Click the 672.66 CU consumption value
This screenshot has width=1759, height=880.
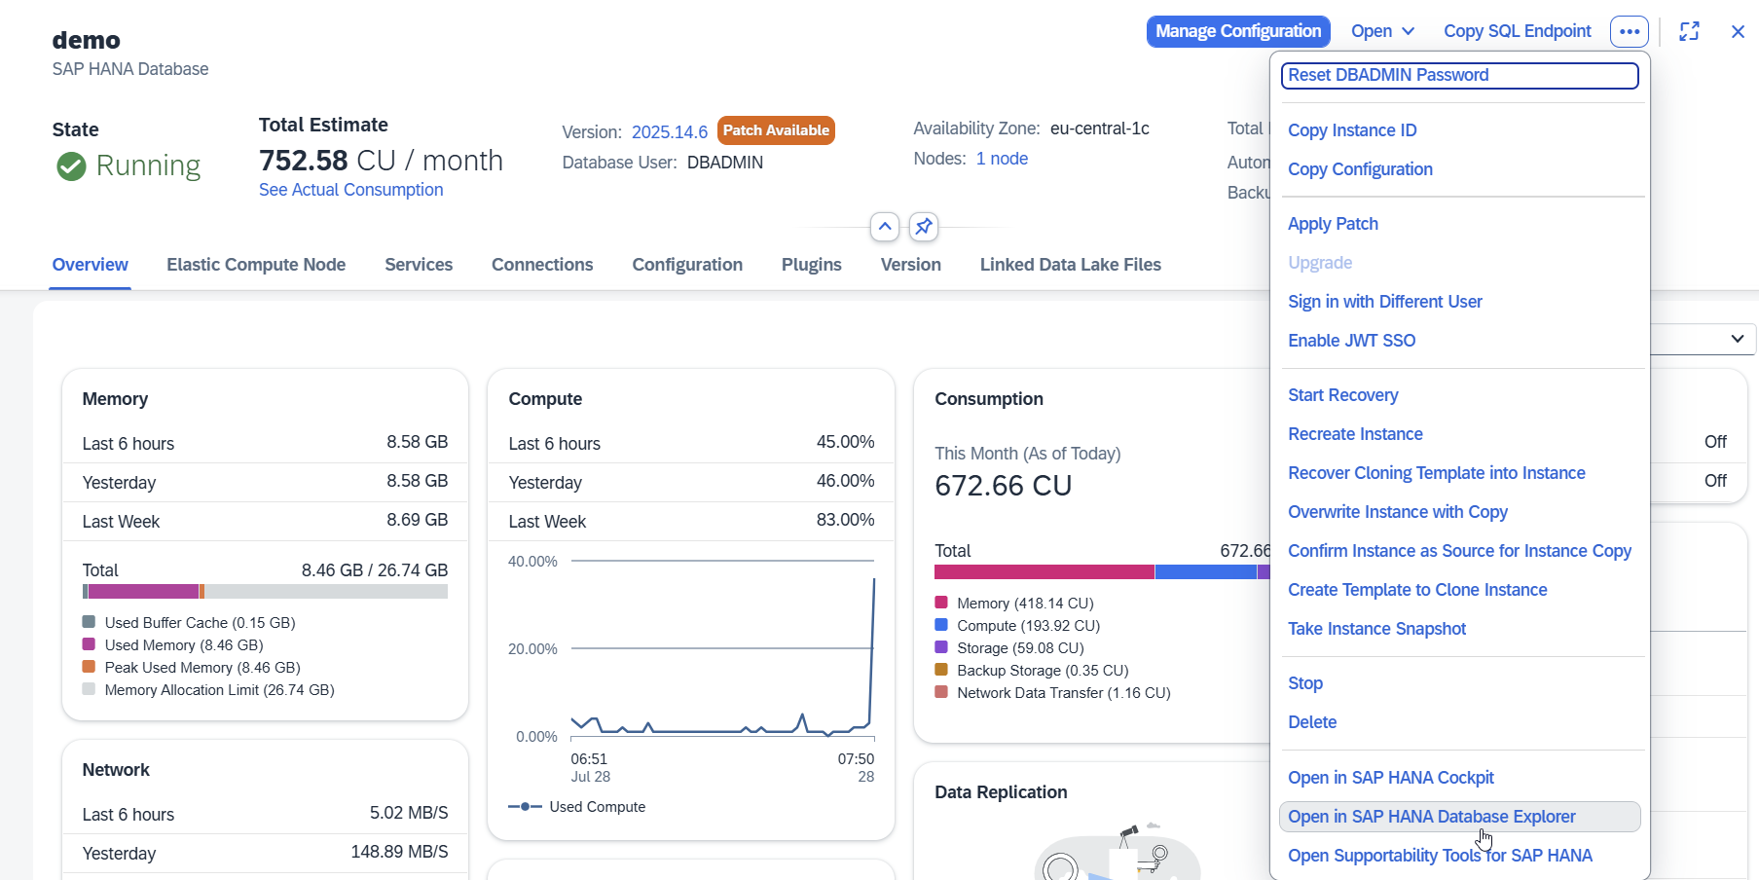(x=1003, y=486)
